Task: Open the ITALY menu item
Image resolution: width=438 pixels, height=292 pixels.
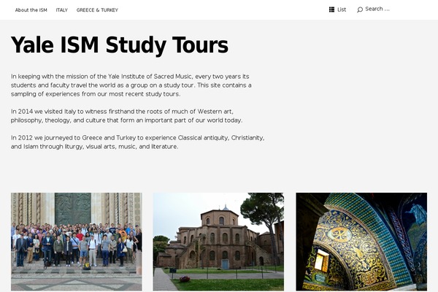Action: point(62,10)
